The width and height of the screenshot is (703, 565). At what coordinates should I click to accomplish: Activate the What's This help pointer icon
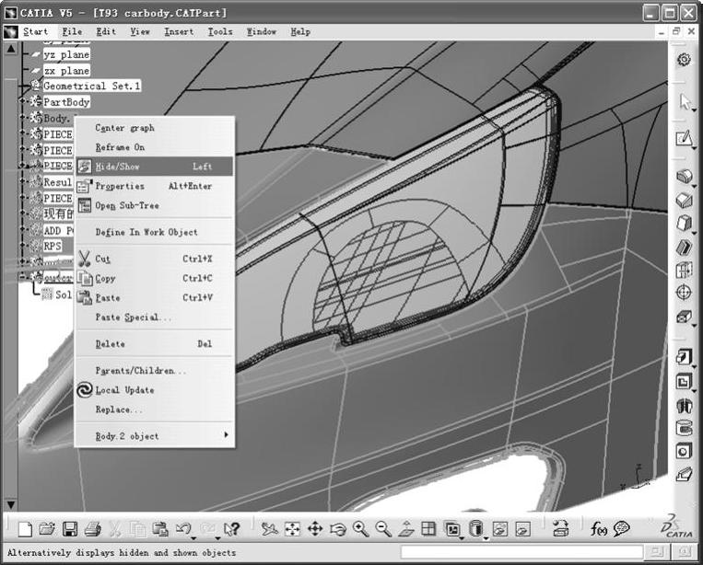click(x=232, y=529)
